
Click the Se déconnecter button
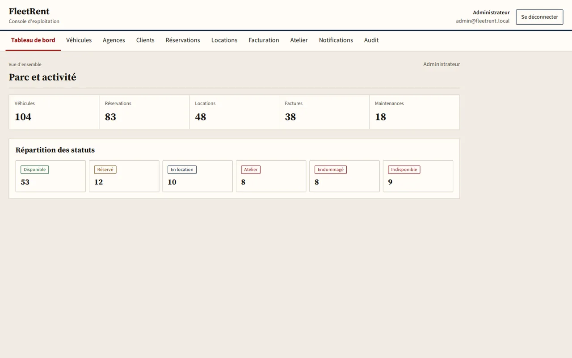pyautogui.click(x=539, y=17)
